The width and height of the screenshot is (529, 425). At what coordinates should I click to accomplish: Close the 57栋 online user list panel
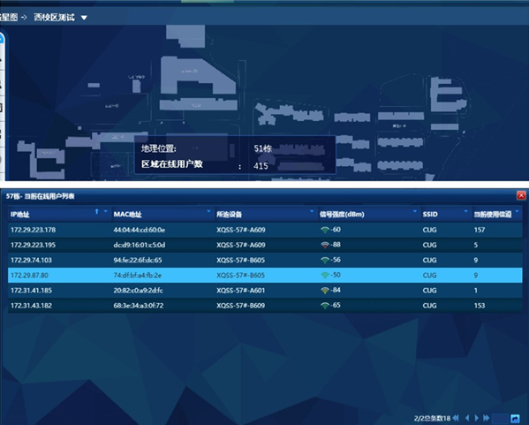[x=521, y=195]
